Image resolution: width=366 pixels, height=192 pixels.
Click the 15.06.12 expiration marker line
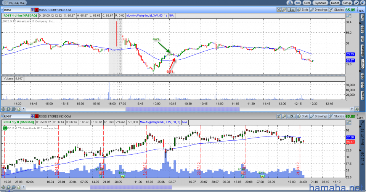tap(146, 151)
